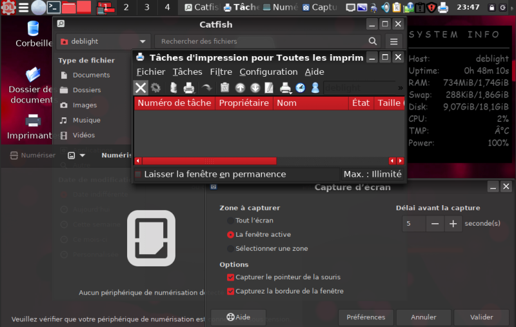Toggle the Images file type filter in Catfish

pyautogui.click(x=79, y=105)
